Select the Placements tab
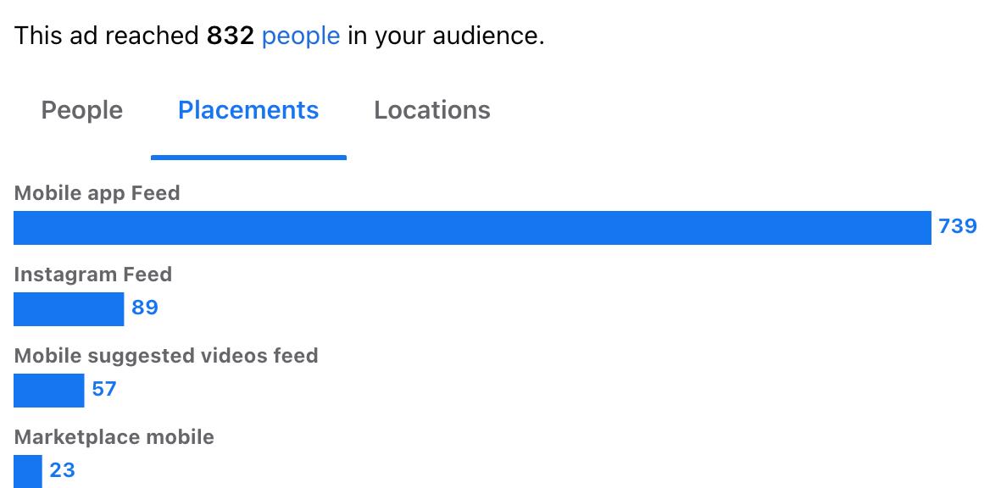990x488 pixels. (x=248, y=110)
